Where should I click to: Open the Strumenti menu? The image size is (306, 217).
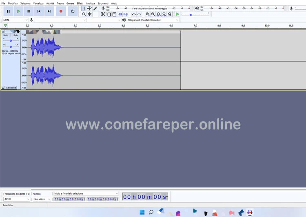(x=103, y=3)
